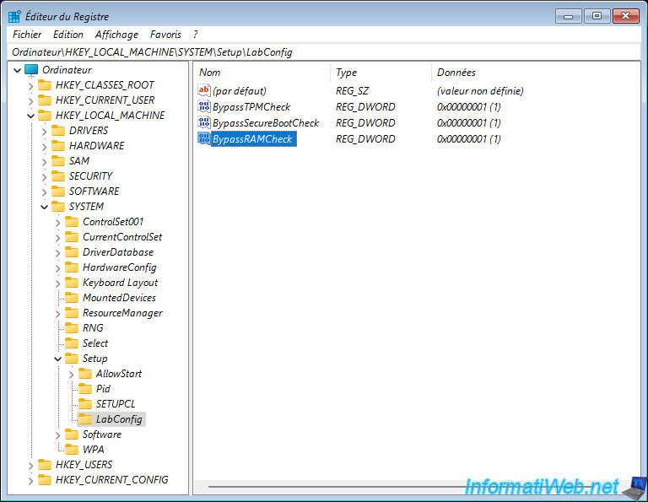The height and width of the screenshot is (502, 648).
Task: Click the LabConfig folder icon
Action: pyautogui.click(x=85, y=419)
